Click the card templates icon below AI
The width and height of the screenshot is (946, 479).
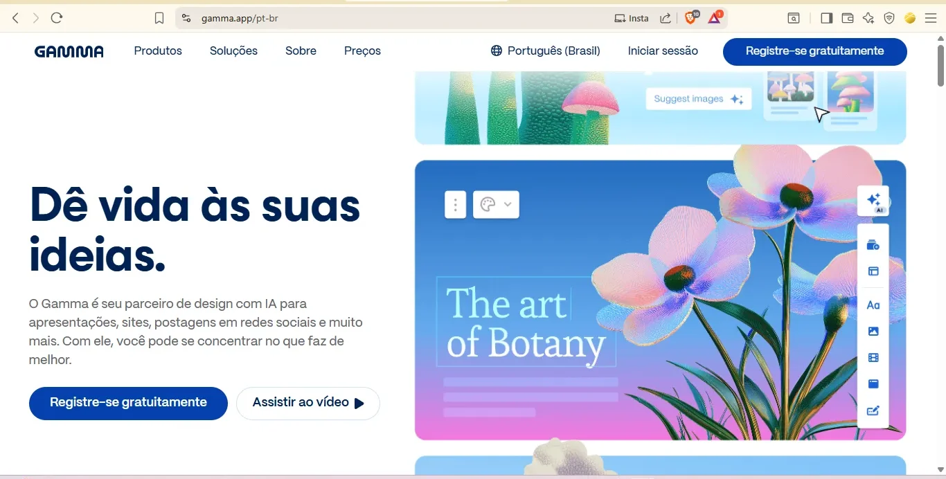click(873, 245)
